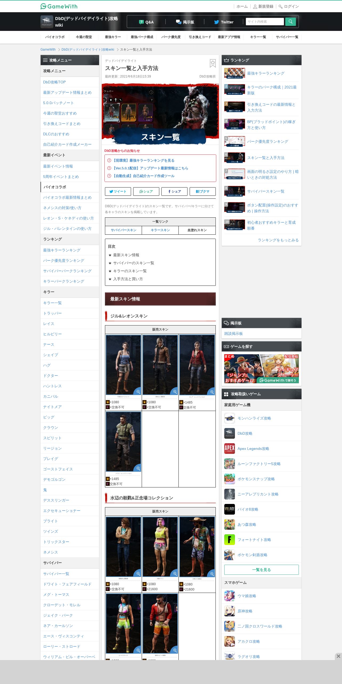Click Apex Legends攻略 game icon

230,449
